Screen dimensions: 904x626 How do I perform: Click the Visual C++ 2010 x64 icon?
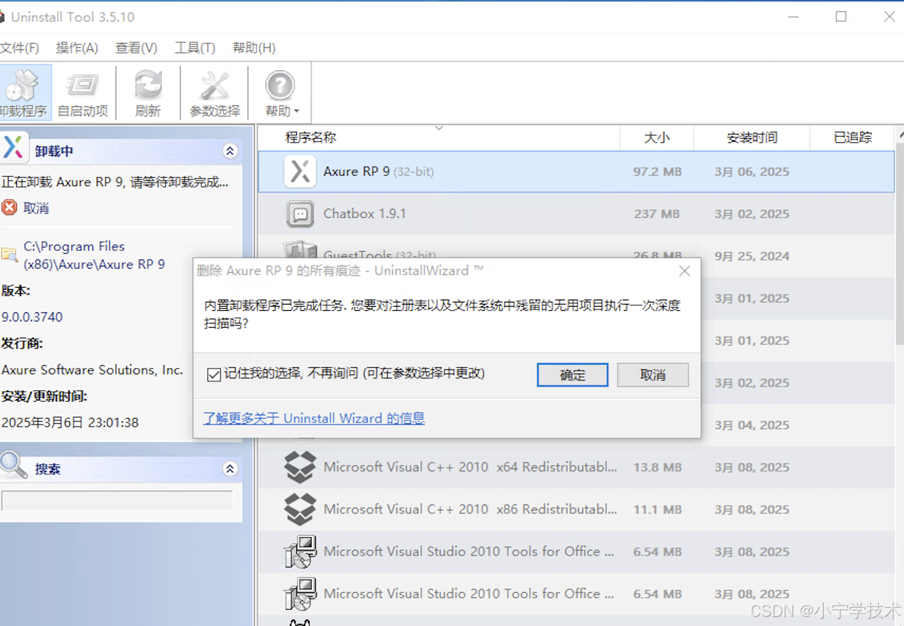[300, 467]
